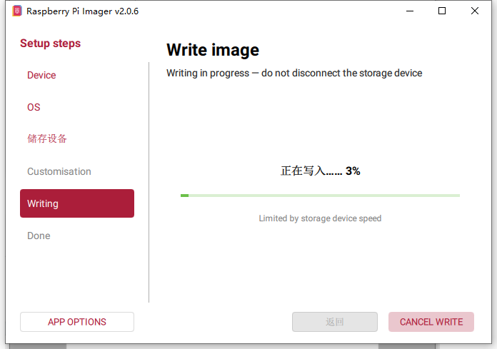This screenshot has height=349, width=497.
Task: Minimize the Raspberry Pi Imager window
Action: coord(410,11)
